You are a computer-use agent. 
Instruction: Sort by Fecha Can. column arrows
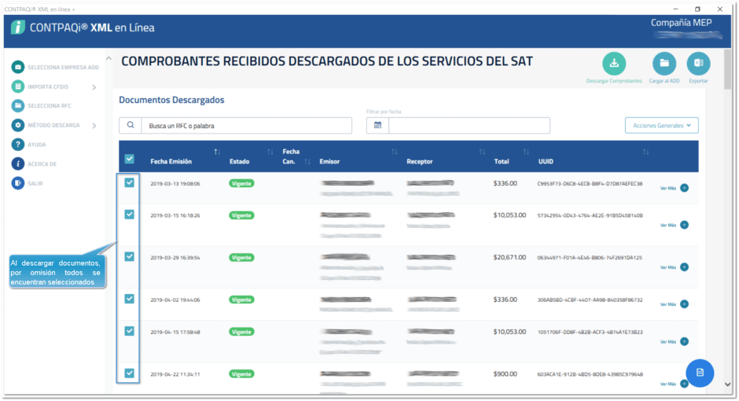coord(307,162)
